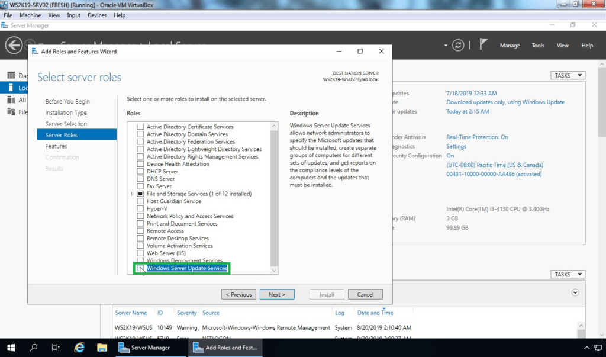
Task: Click the File services icon in sidebar
Action: [11, 112]
